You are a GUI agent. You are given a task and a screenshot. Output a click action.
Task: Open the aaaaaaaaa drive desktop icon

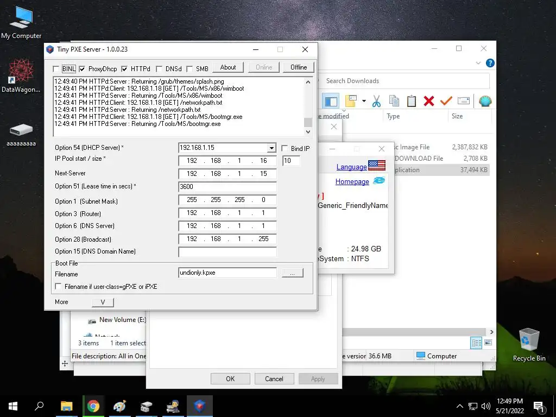click(x=21, y=135)
